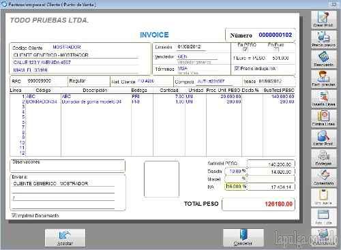Click the Cantidad column header
Viewport: 341px width, 250px height.
pos(169,91)
